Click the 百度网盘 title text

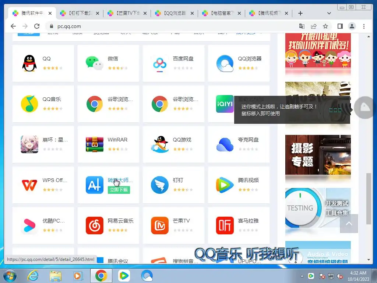[183, 59]
